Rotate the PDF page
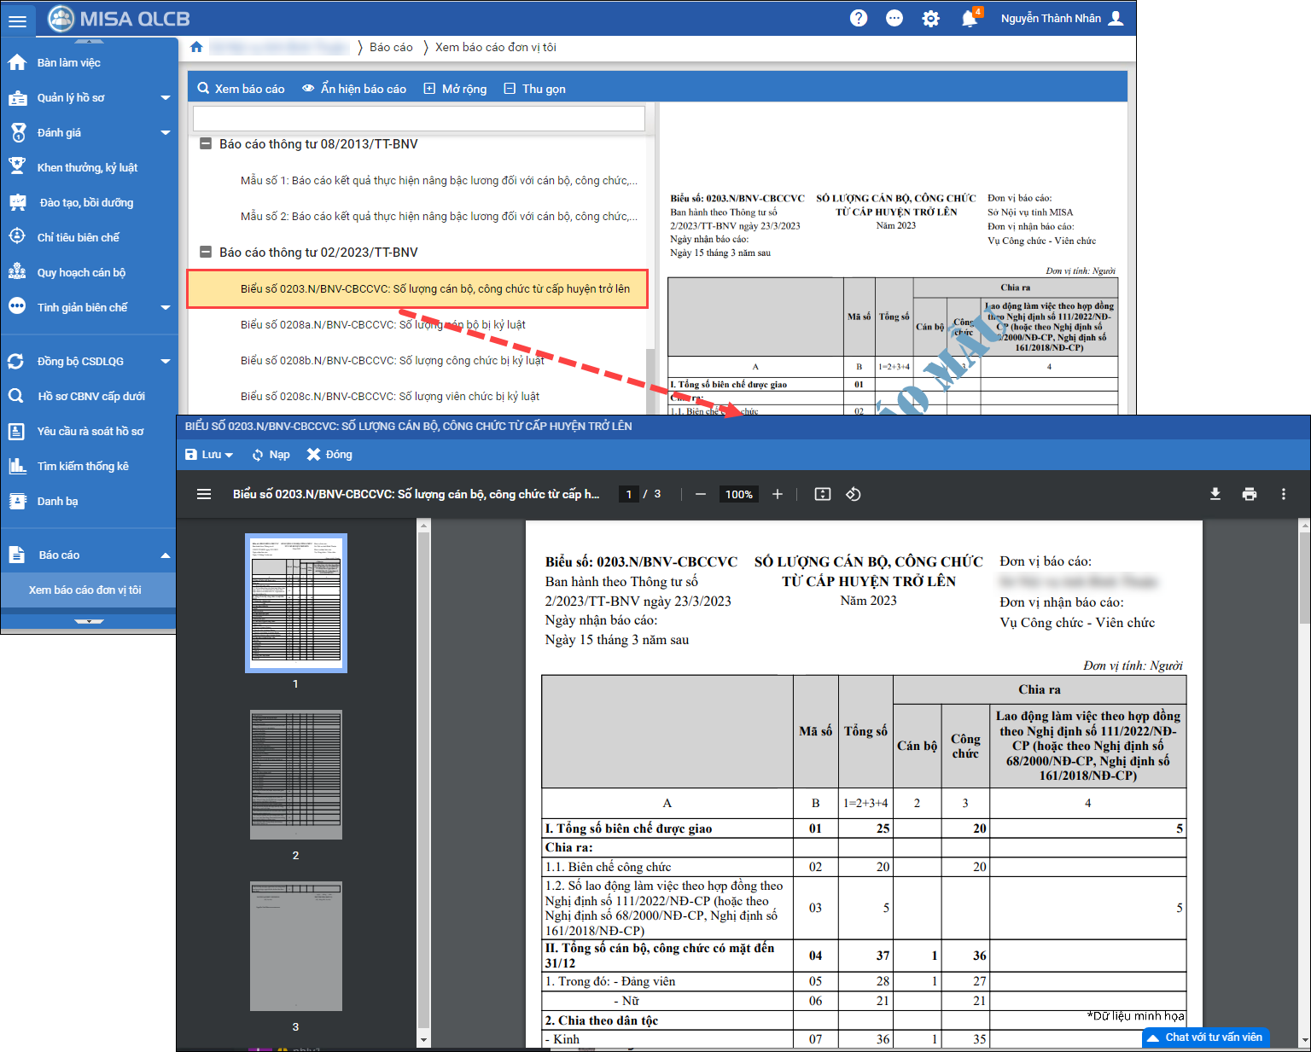Screen dimensions: 1311x1052 [x=854, y=494]
